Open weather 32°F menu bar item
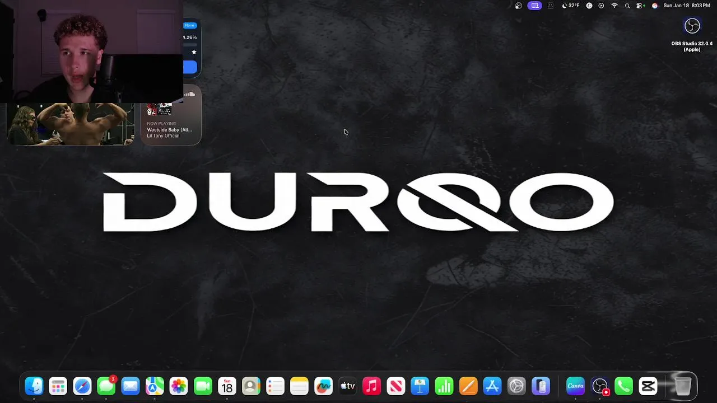This screenshot has height=403, width=717. pyautogui.click(x=571, y=6)
